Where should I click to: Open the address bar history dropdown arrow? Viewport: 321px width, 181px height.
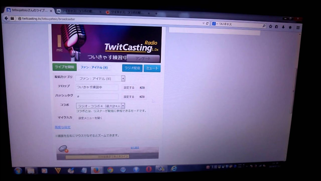[204, 23]
